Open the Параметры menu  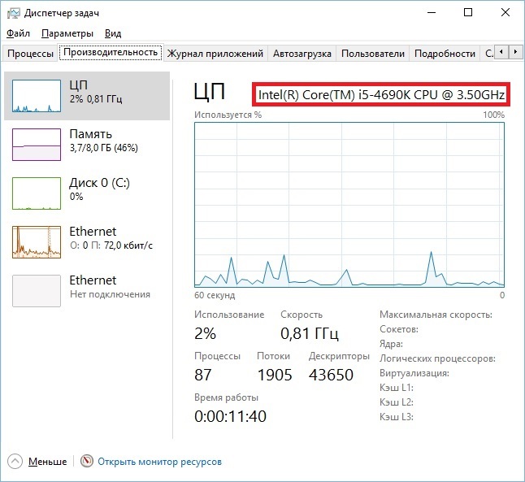[x=67, y=33]
